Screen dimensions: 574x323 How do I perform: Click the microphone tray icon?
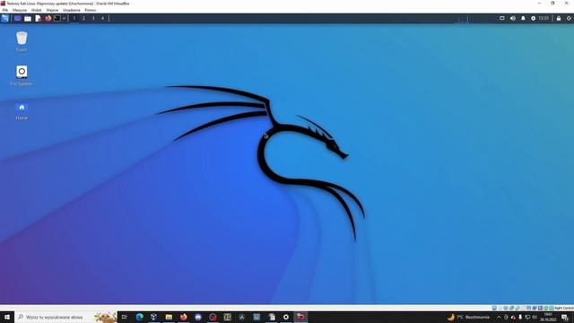520,317
